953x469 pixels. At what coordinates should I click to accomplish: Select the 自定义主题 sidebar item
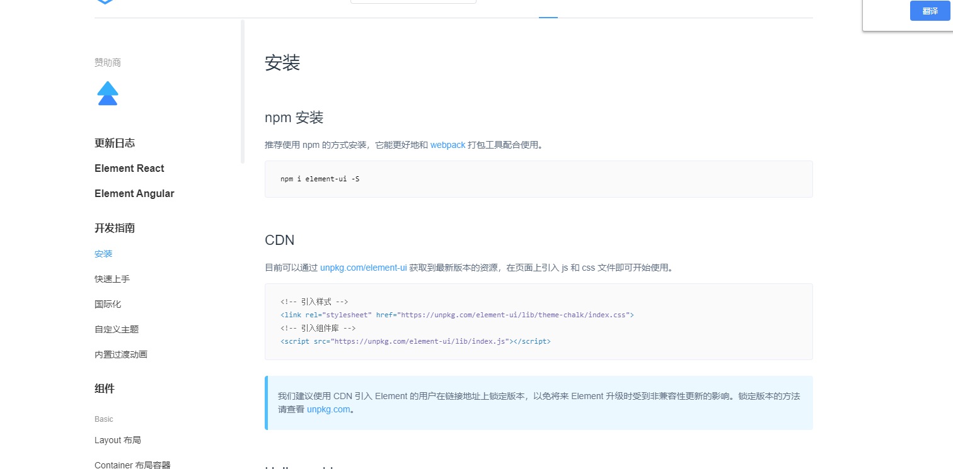(117, 329)
